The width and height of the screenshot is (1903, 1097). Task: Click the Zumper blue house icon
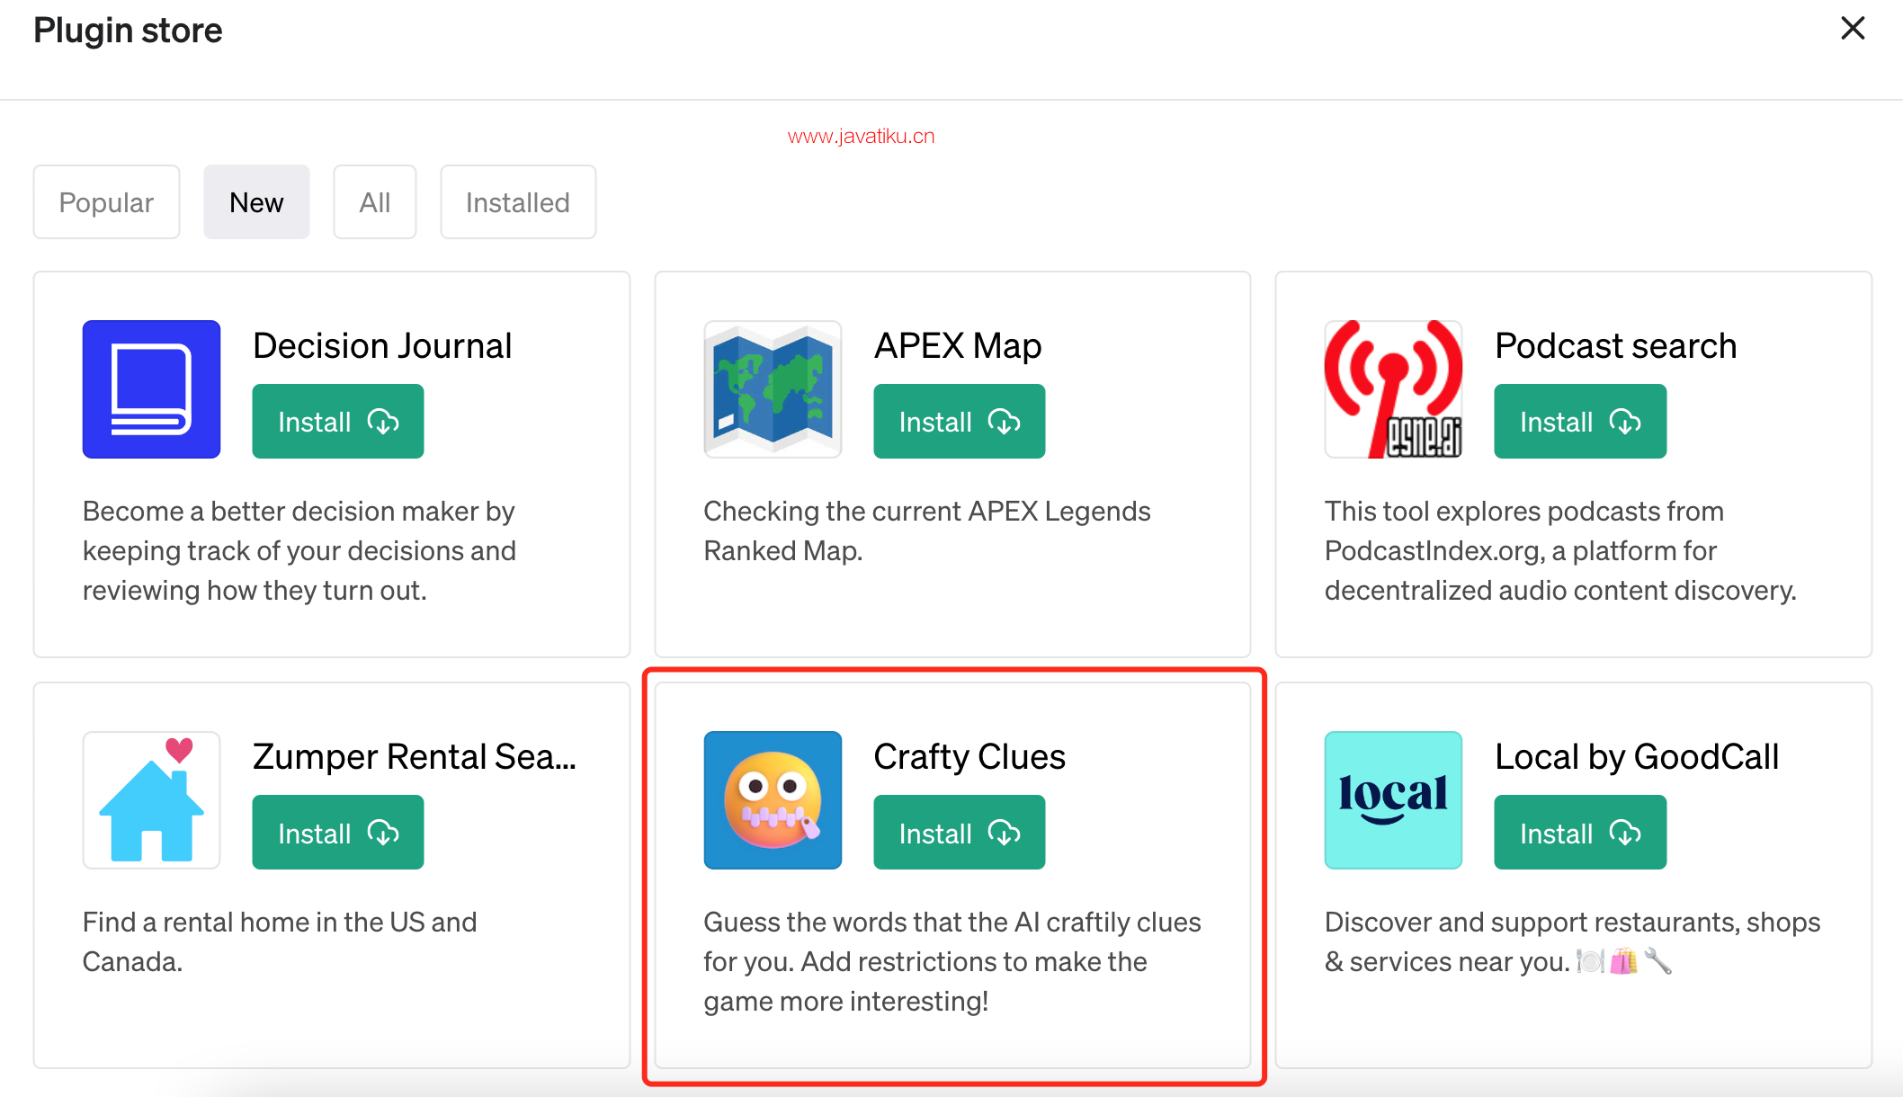click(152, 800)
